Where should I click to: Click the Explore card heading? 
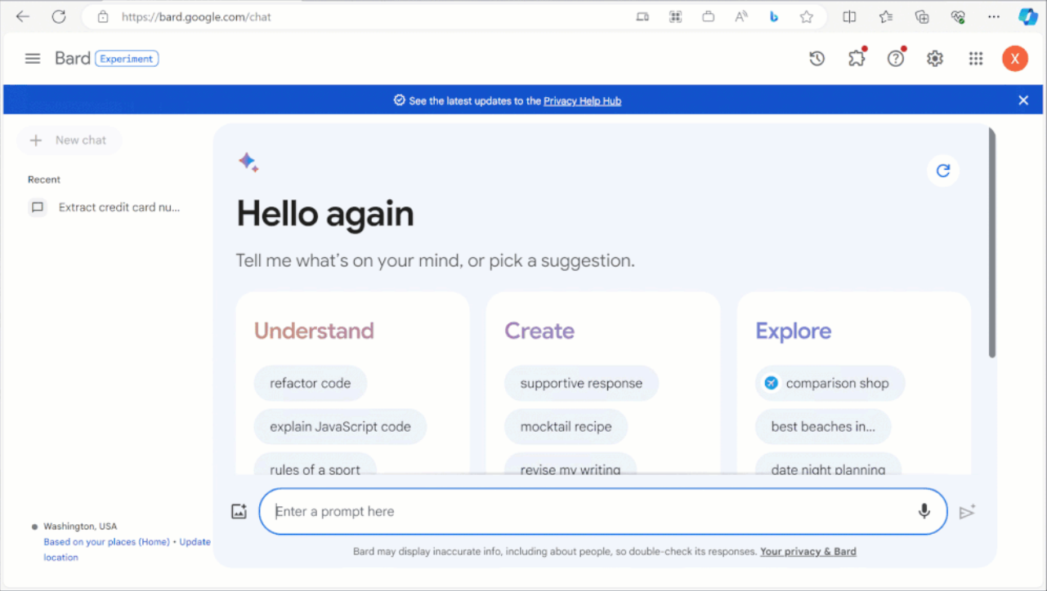(793, 331)
